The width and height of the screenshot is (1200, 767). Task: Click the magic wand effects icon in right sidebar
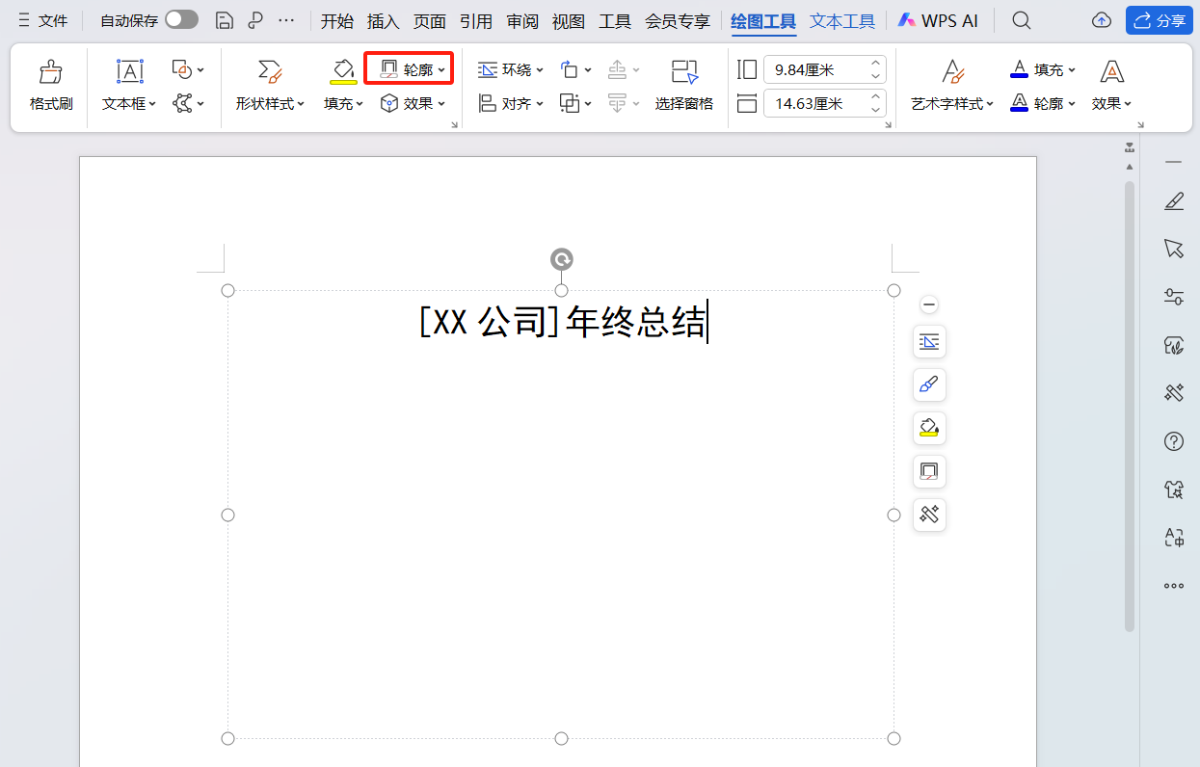(x=1173, y=392)
